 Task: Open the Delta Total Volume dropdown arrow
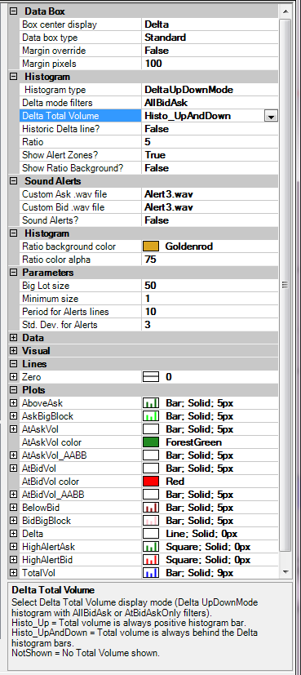click(x=272, y=116)
